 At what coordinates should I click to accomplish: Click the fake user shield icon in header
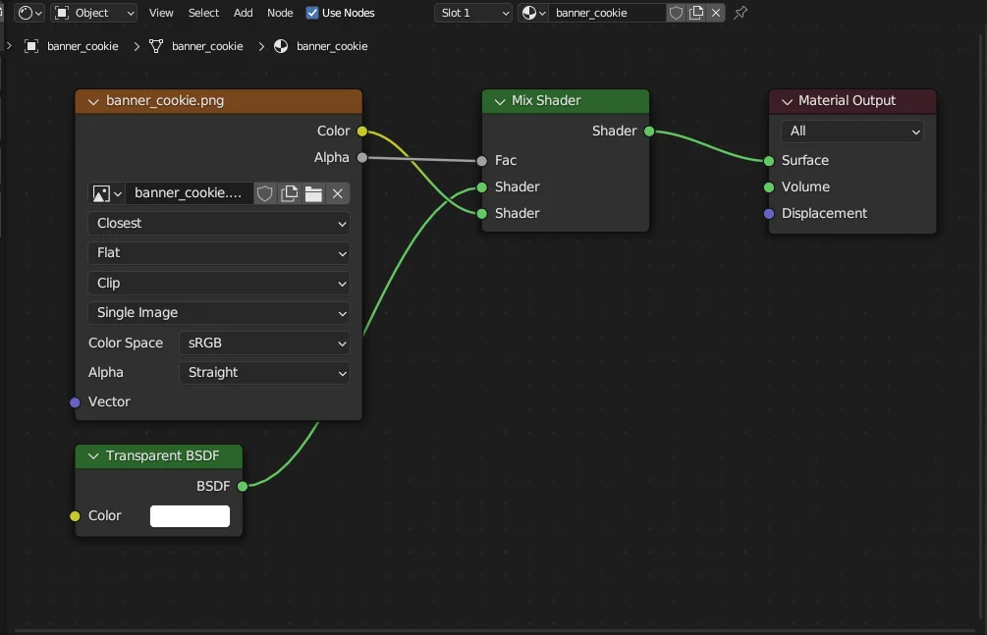pos(676,13)
